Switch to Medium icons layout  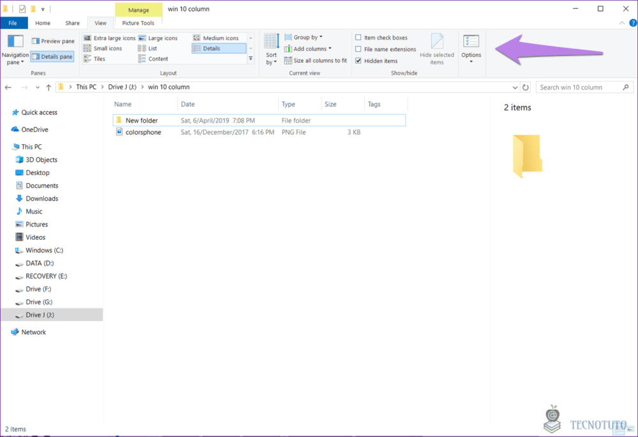pyautogui.click(x=216, y=38)
